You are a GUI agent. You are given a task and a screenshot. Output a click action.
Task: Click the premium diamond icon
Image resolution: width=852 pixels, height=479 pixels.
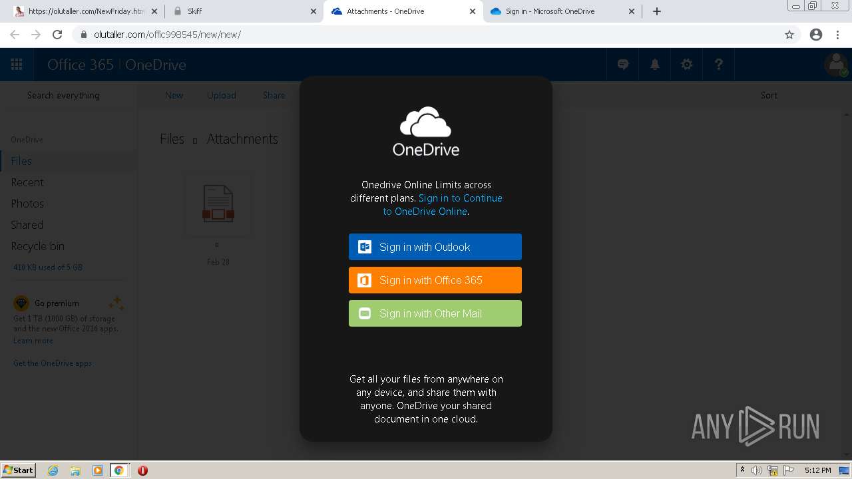(21, 303)
